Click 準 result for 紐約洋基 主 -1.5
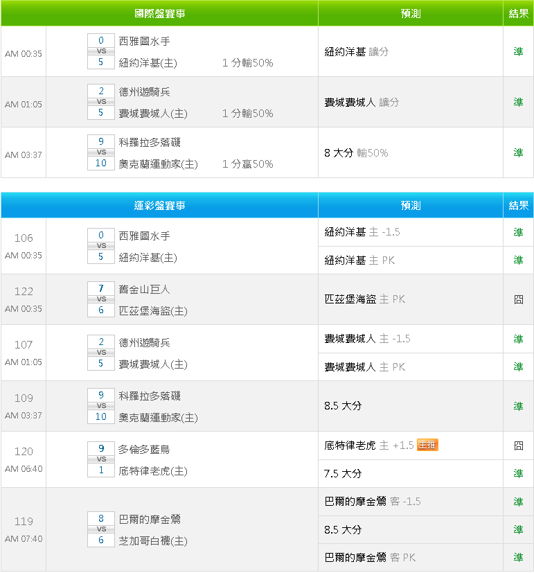Image resolution: width=534 pixels, height=573 pixels. coord(518,232)
